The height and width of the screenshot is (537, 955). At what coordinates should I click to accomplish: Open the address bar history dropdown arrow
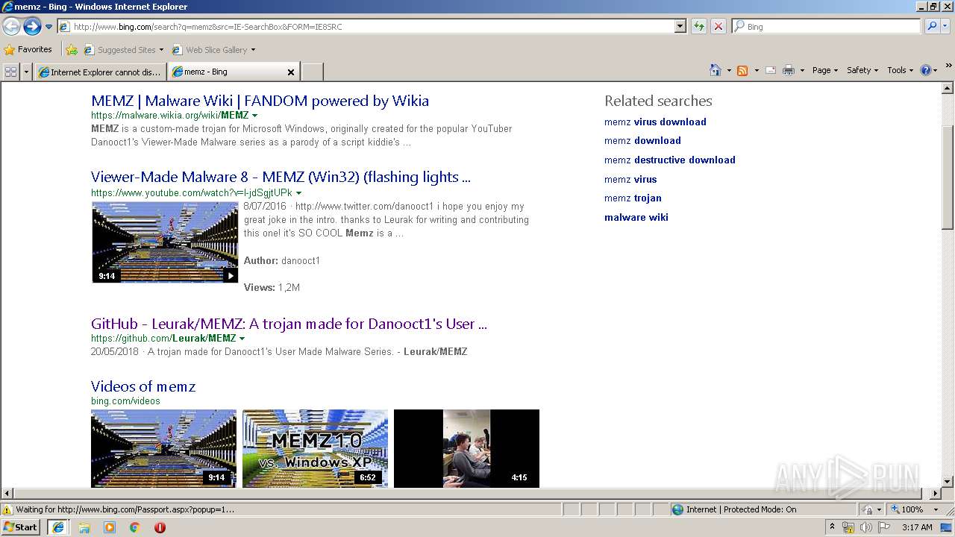tap(680, 26)
